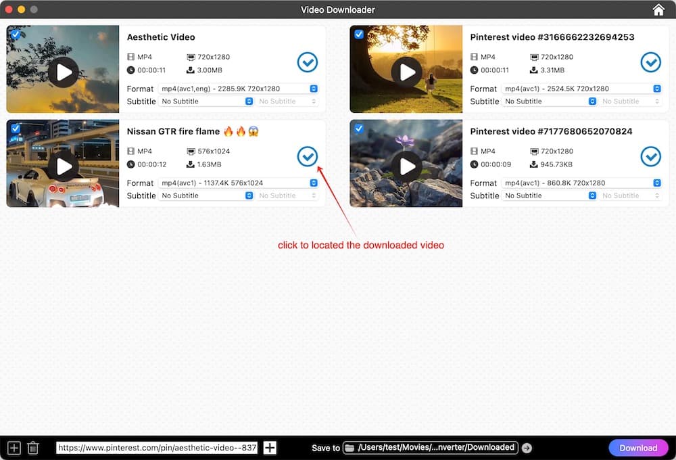
Task: Uncheck Pinterest video #7177680652070824 selection box
Action: (358, 128)
